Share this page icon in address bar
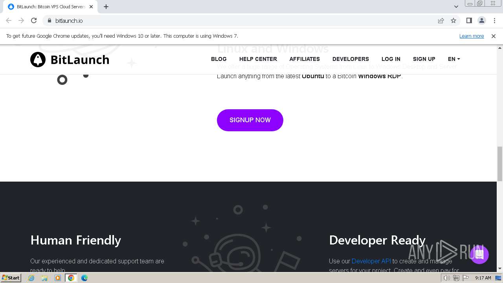Image resolution: width=503 pixels, height=283 pixels. click(x=441, y=20)
